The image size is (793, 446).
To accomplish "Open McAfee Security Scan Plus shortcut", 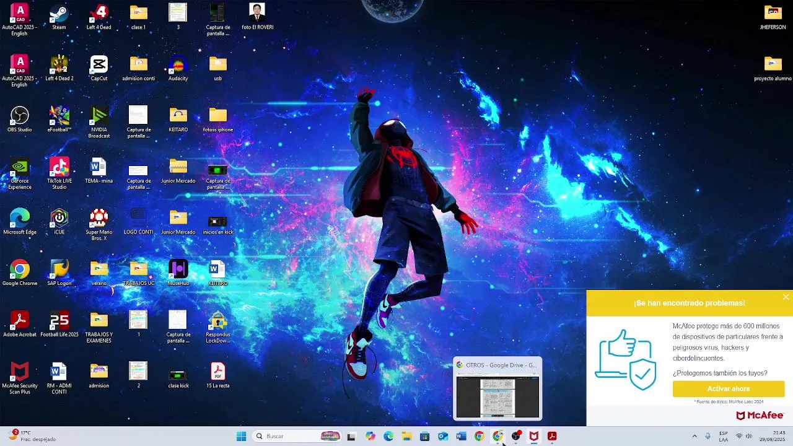I will pyautogui.click(x=19, y=378).
